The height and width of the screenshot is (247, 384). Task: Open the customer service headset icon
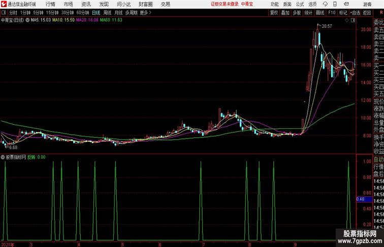pos(325,4)
